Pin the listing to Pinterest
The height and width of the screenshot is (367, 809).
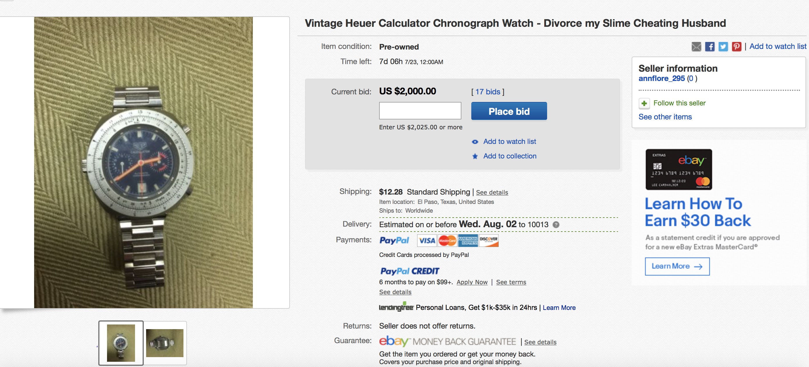(x=736, y=47)
